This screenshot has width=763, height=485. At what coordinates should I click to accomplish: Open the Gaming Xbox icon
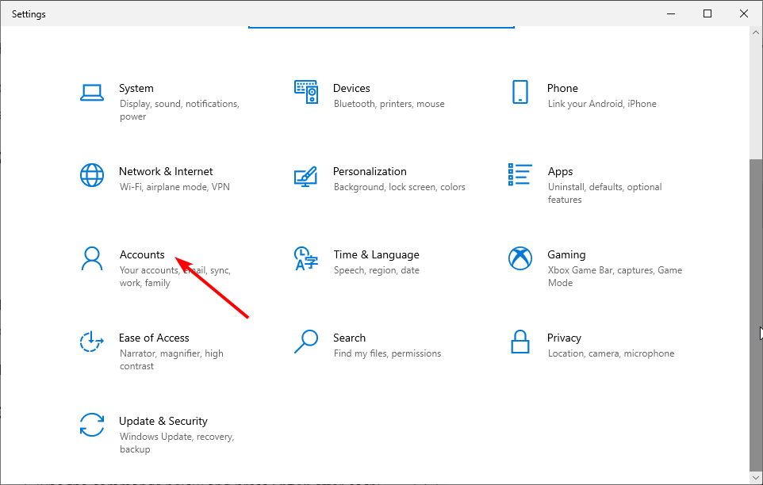coord(520,258)
